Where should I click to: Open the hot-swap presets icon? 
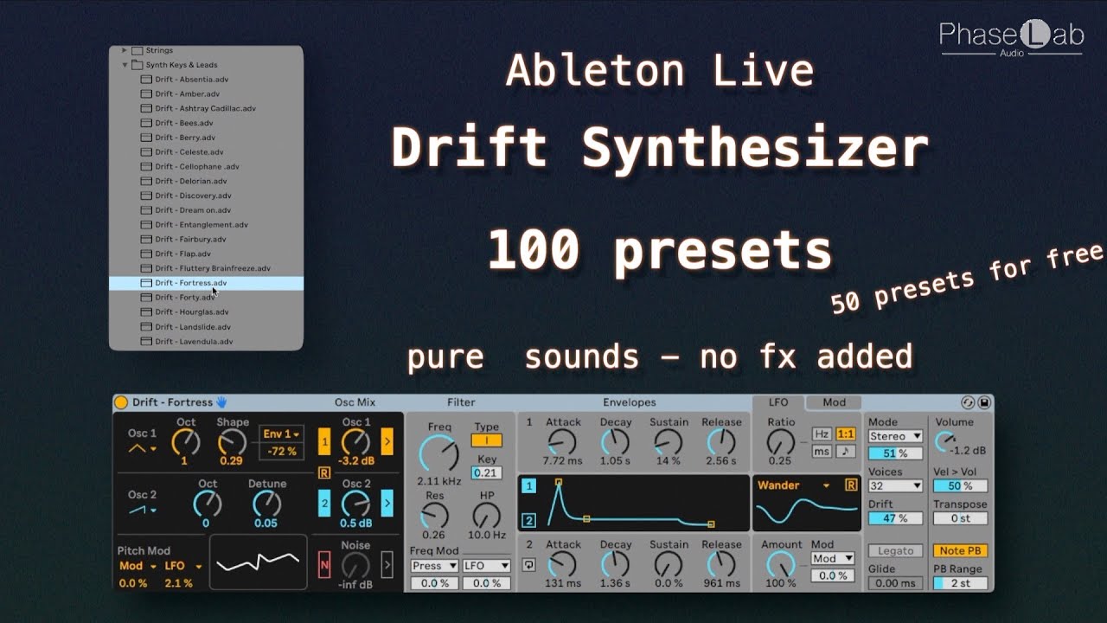[x=968, y=402]
